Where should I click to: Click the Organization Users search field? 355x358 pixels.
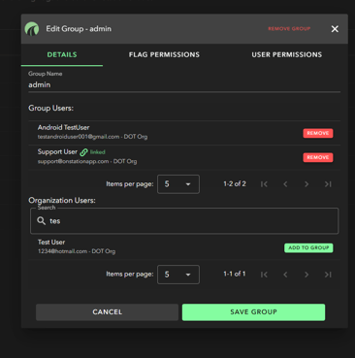[x=184, y=221]
